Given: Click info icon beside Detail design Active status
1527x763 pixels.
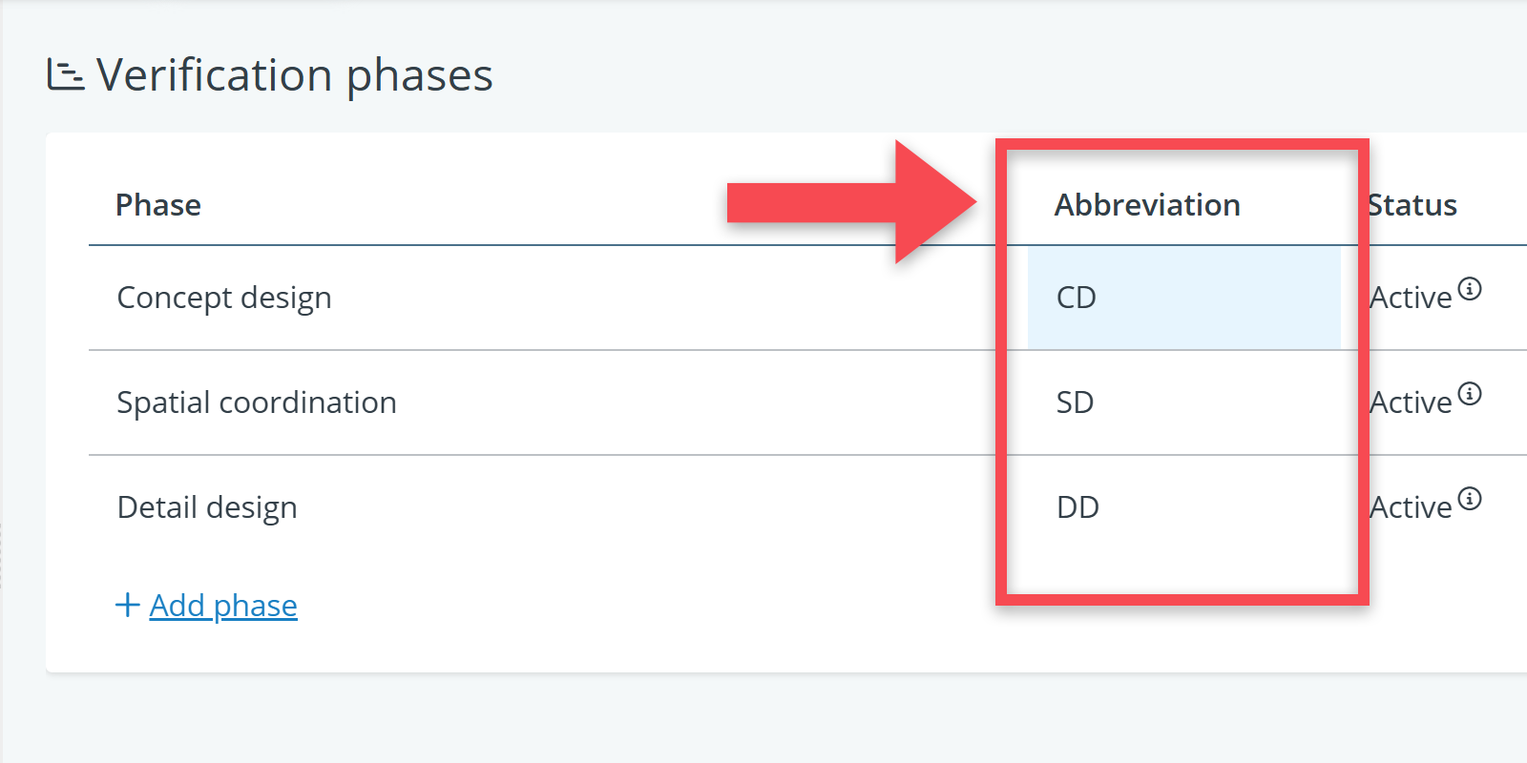Looking at the screenshot, I should (1470, 499).
